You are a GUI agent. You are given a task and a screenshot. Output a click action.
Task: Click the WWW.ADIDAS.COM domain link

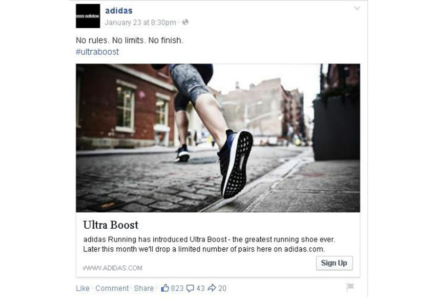[x=113, y=268]
